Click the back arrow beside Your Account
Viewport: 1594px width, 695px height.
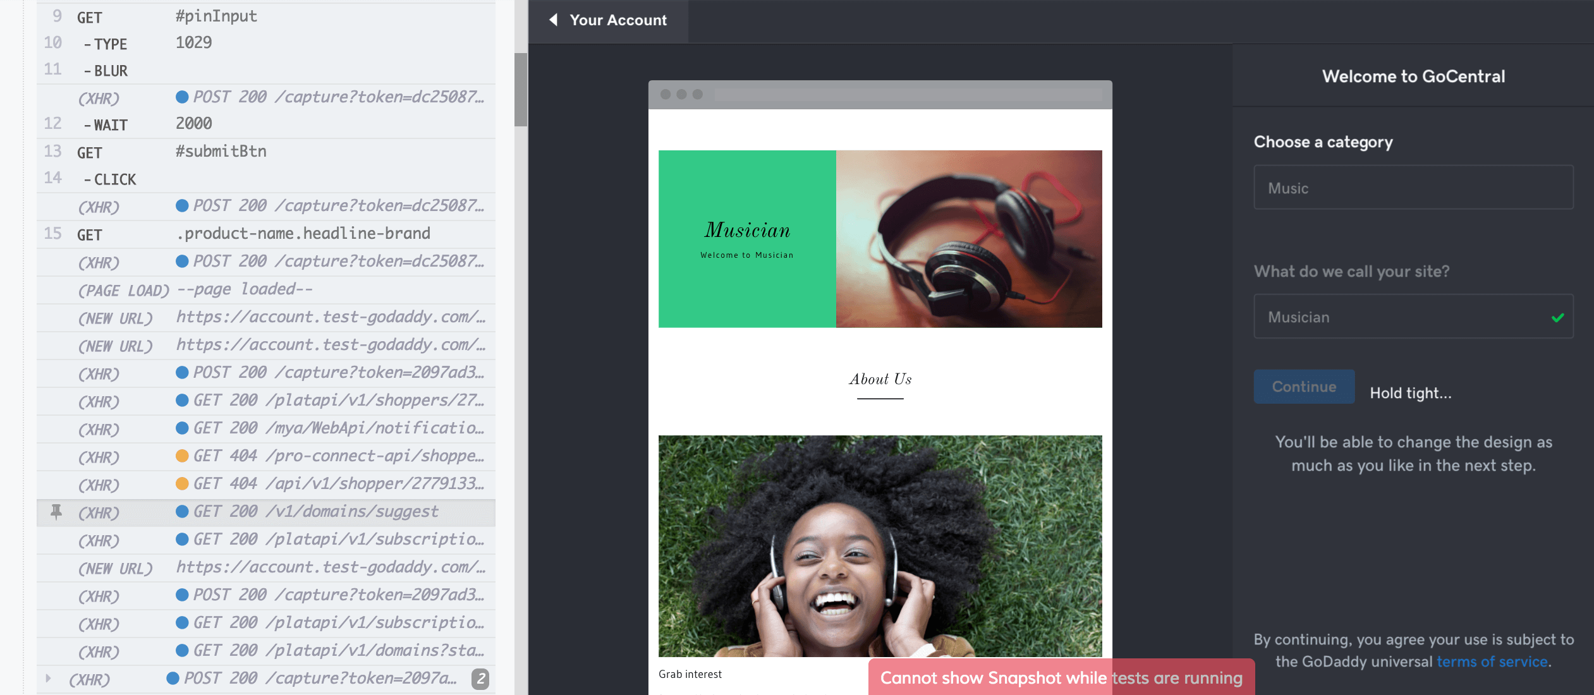click(553, 20)
